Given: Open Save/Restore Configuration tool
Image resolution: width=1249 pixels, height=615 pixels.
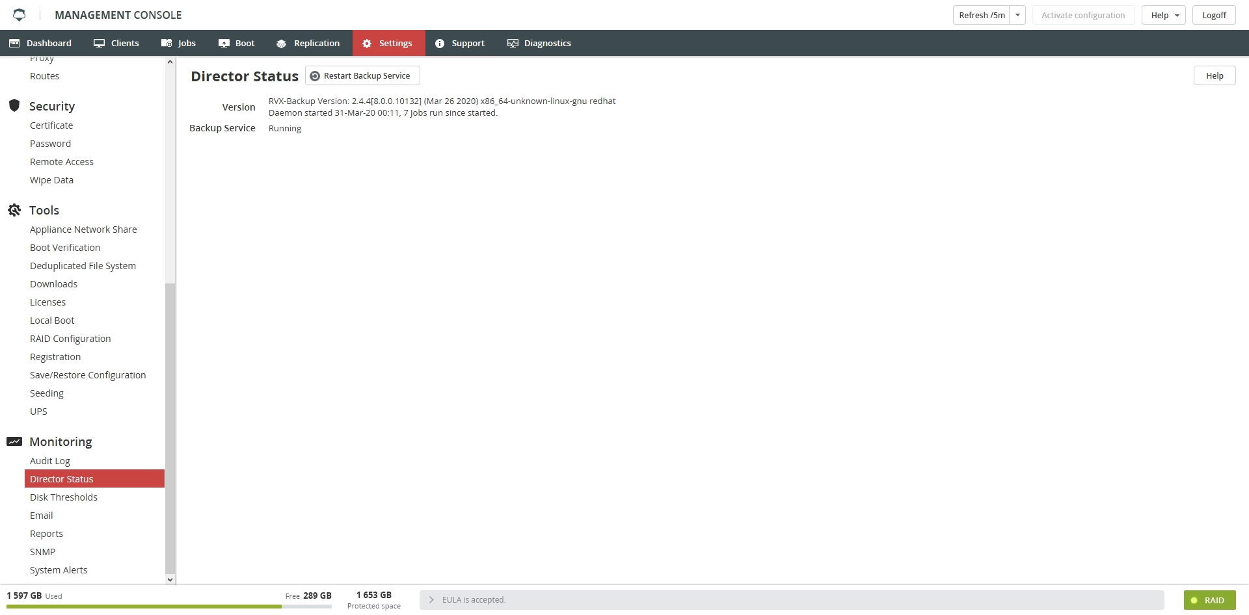Looking at the screenshot, I should coord(88,375).
